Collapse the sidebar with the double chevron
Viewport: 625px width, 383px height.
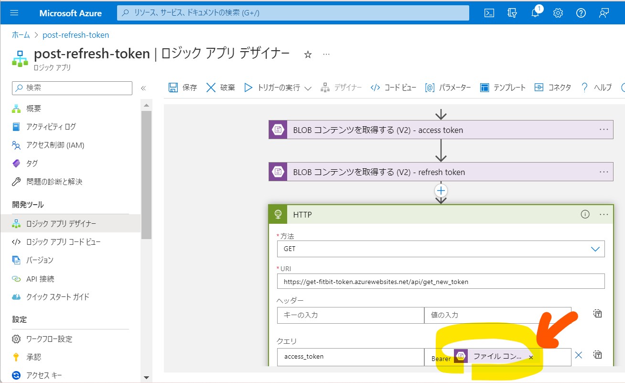(x=143, y=88)
